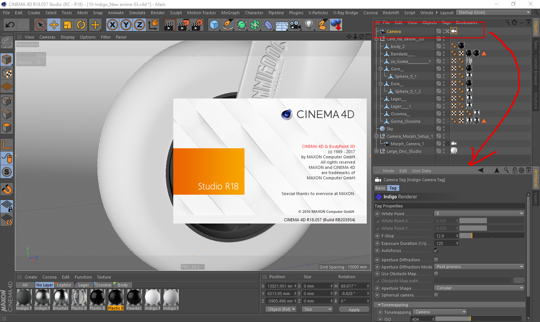
Task: Click the Camera object toolbar icon
Action: click(x=295, y=25)
